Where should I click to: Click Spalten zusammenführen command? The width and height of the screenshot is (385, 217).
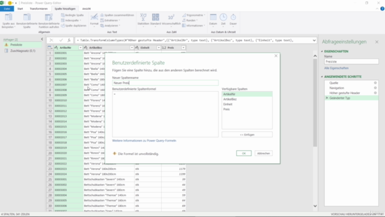(x=117, y=15)
